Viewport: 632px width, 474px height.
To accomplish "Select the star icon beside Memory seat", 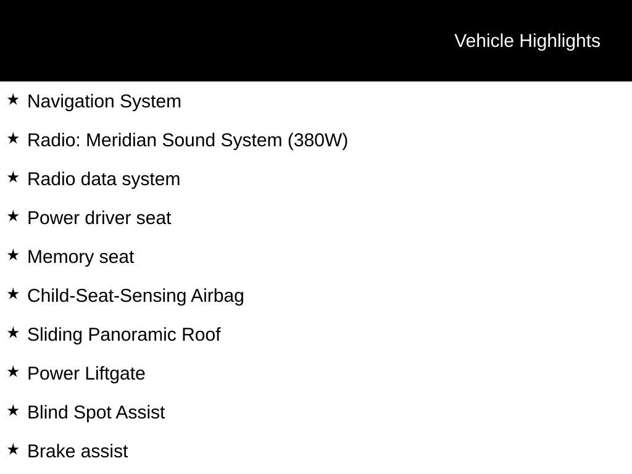I will point(13,255).
